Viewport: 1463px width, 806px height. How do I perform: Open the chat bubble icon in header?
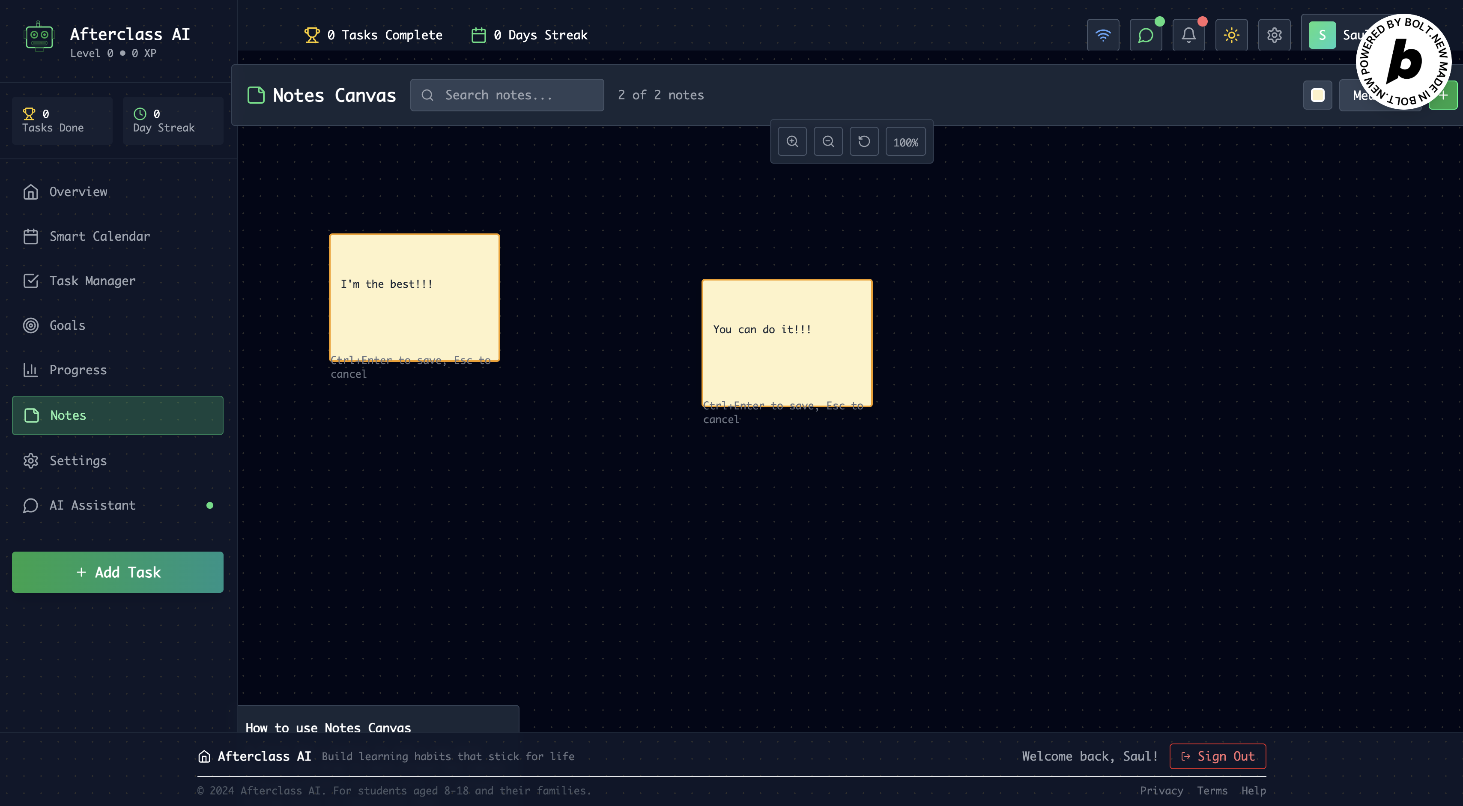(x=1146, y=35)
